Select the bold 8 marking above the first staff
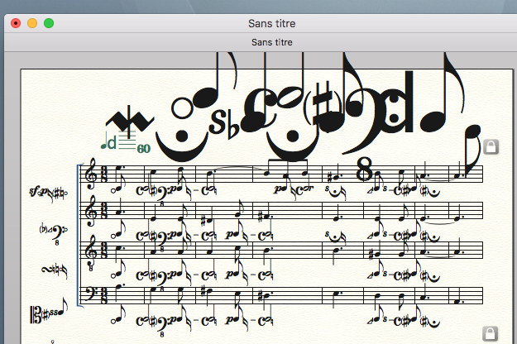 click(363, 171)
